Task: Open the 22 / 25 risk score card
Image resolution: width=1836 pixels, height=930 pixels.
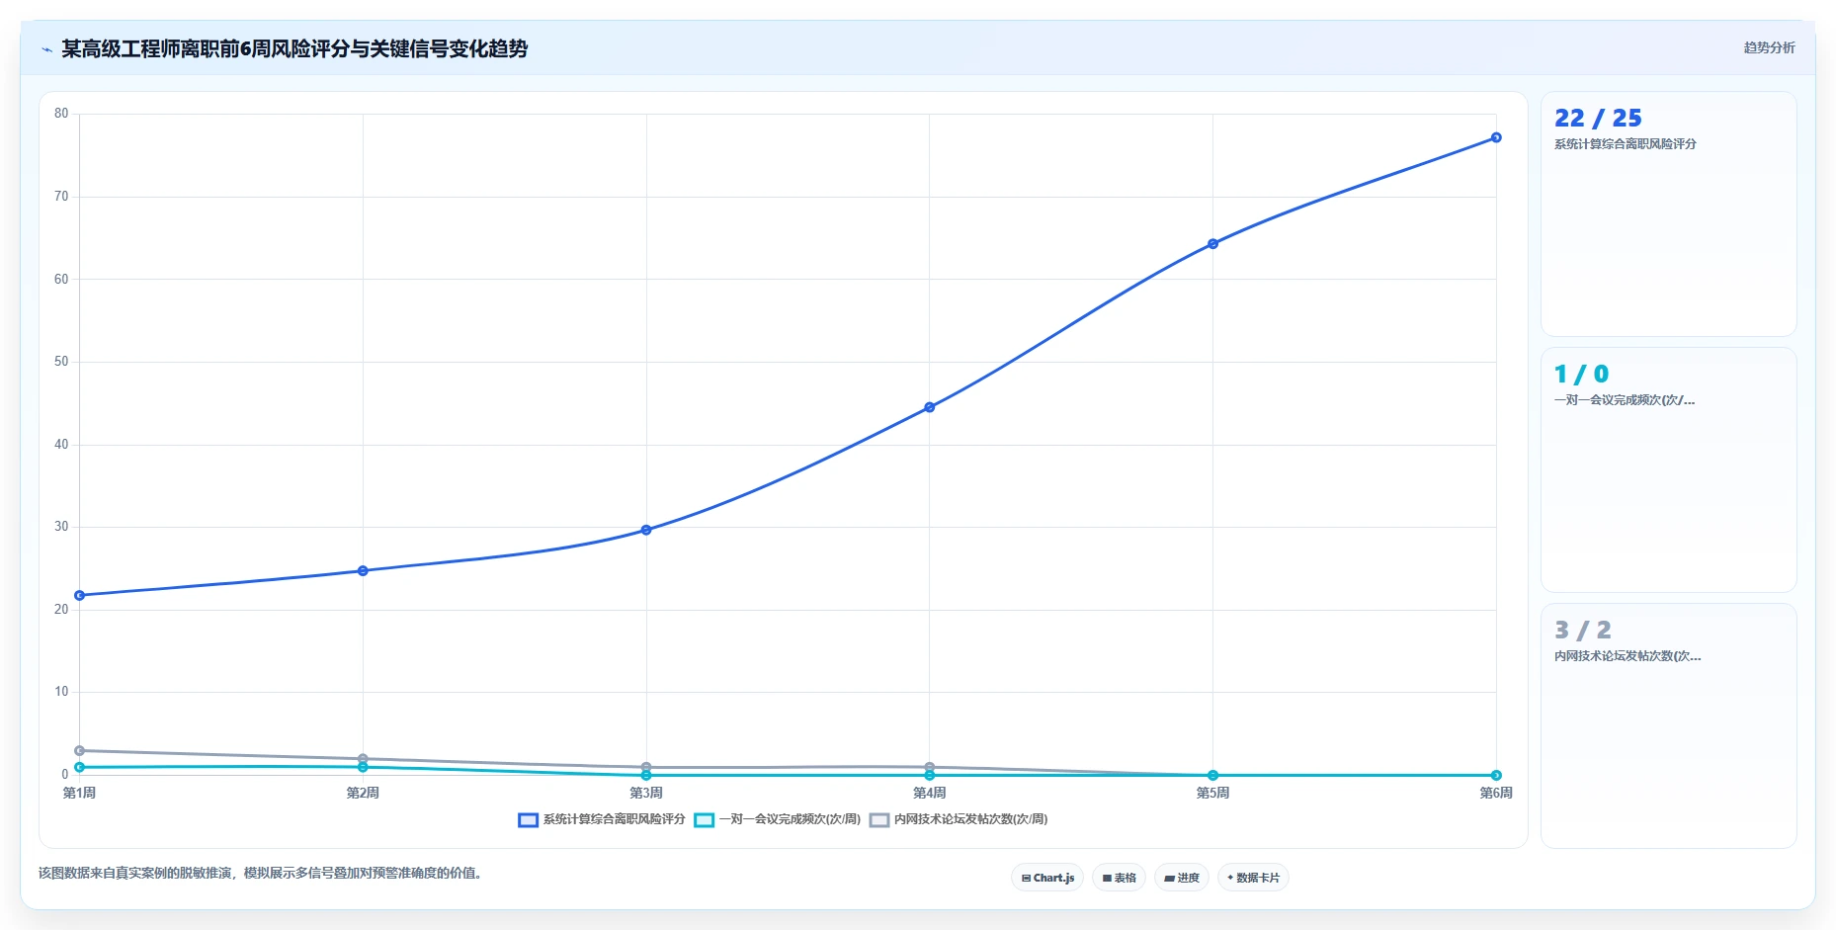Action: (1668, 214)
